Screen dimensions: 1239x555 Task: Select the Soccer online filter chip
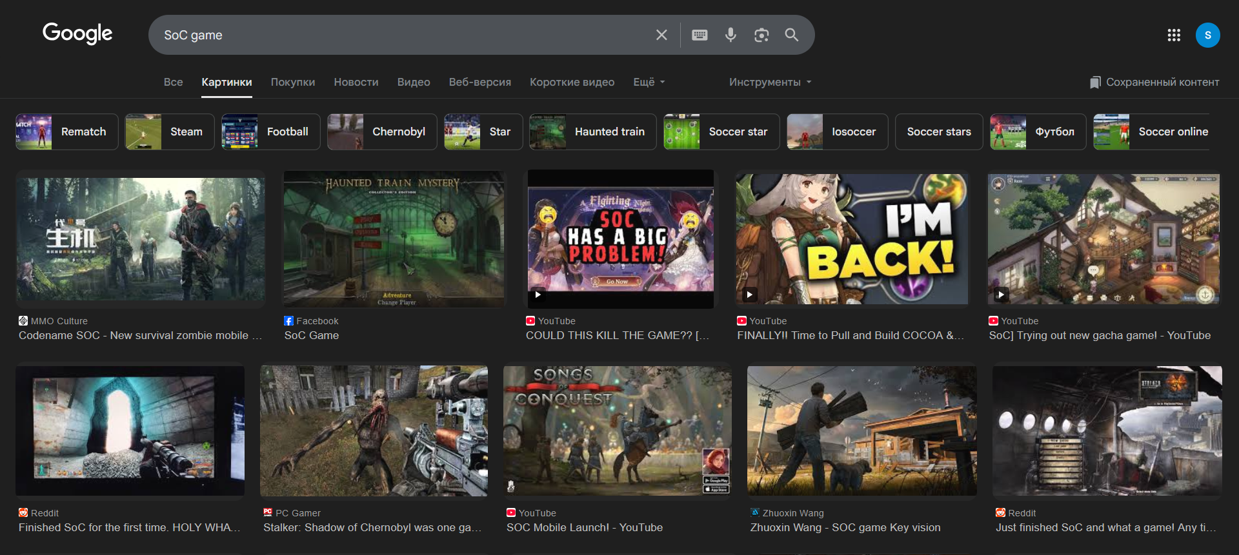1151,131
